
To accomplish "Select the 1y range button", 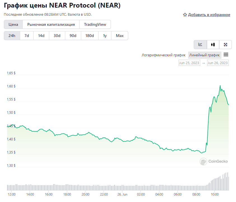I will 105,36.
